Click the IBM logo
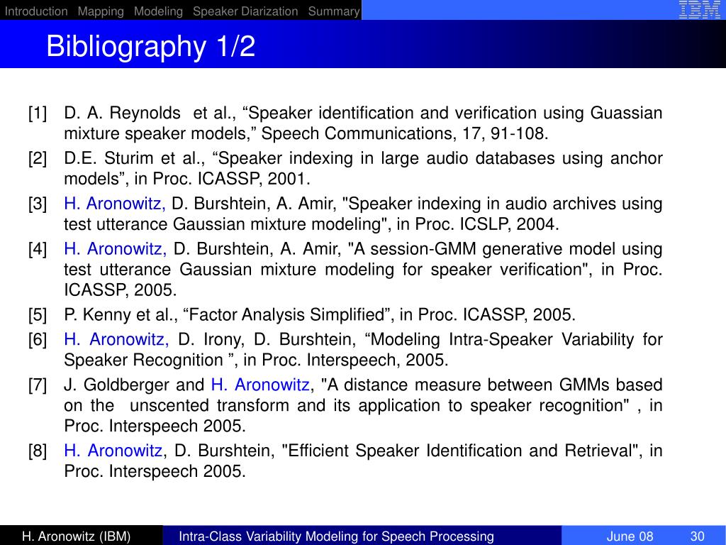The width and height of the screenshot is (726, 545). click(699, 10)
